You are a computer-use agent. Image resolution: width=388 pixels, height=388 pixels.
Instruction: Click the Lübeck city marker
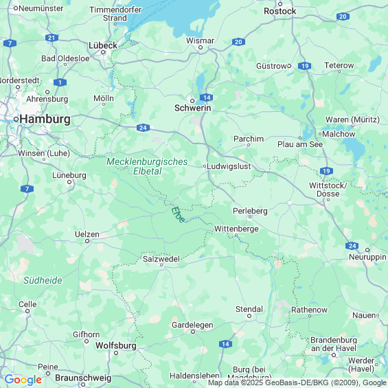tap(103, 52)
